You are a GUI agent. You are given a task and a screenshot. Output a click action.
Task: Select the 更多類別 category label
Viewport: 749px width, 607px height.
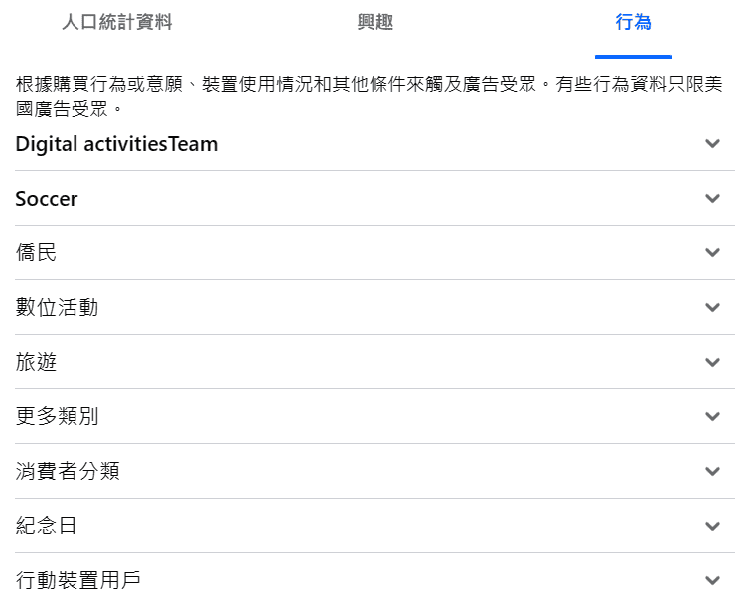click(57, 416)
